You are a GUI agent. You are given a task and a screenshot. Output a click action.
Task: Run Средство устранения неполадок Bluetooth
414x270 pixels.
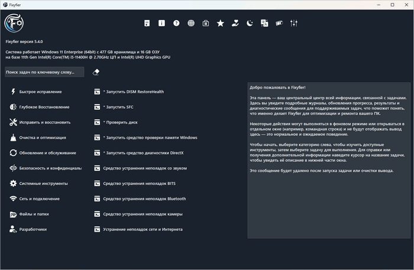coord(144,199)
